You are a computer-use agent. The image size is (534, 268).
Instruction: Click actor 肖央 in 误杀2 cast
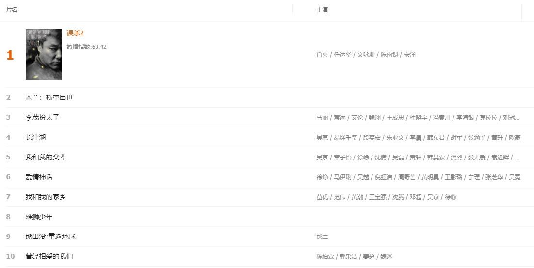coord(322,55)
